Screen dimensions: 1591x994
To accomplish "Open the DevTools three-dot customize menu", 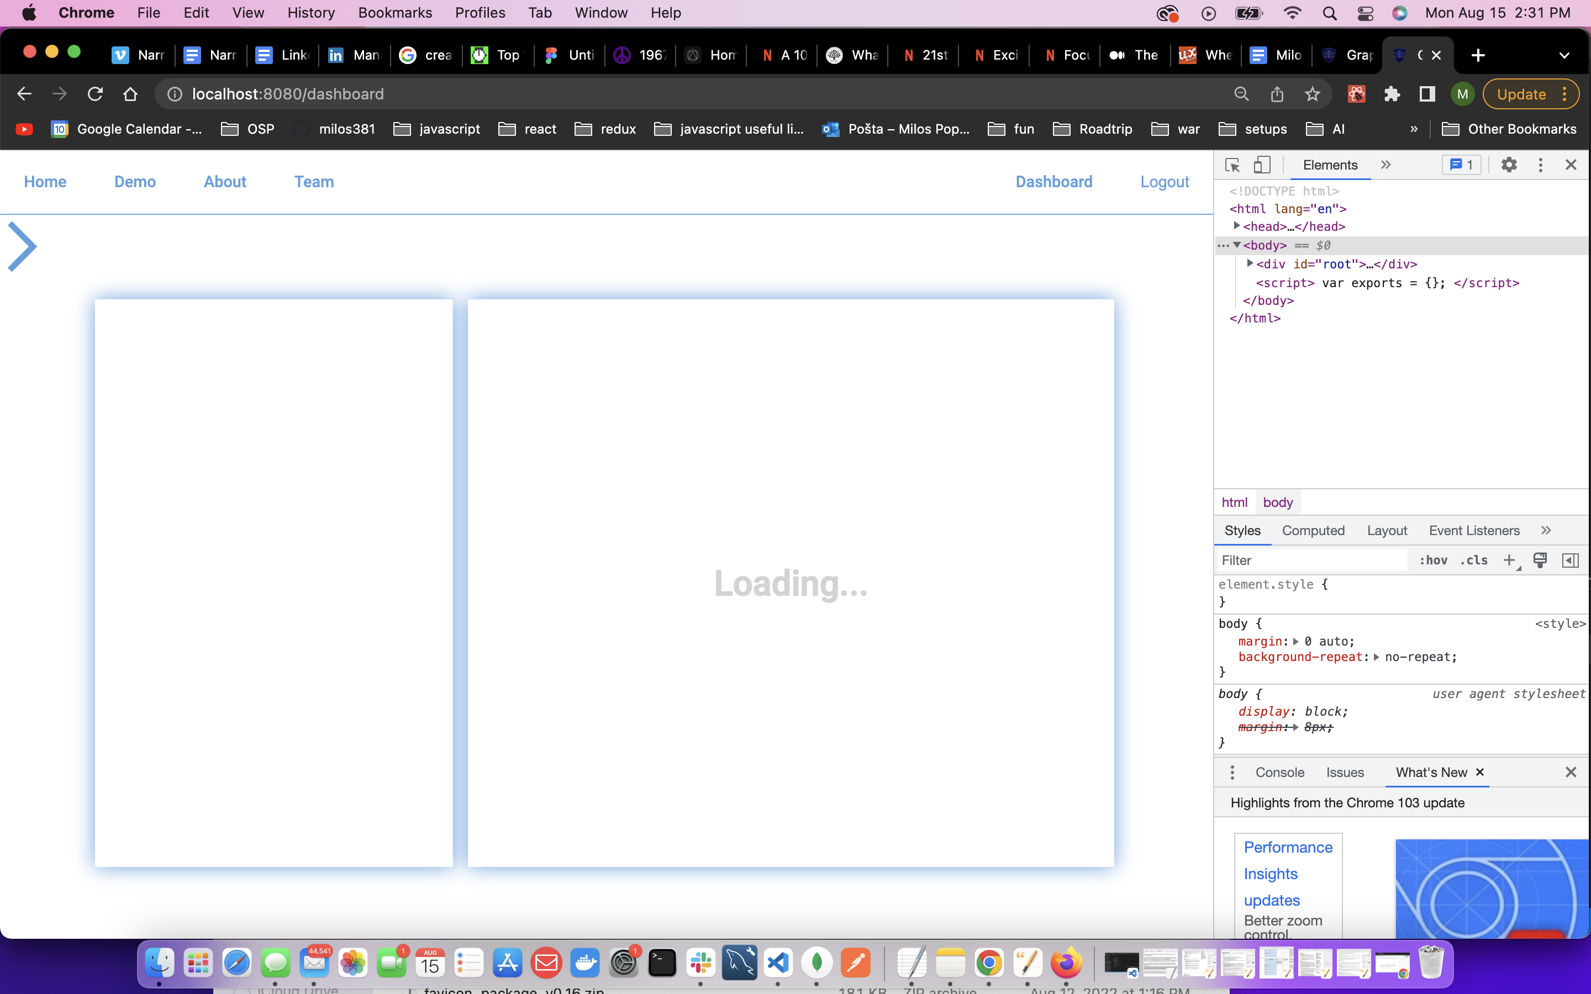I will point(1540,165).
